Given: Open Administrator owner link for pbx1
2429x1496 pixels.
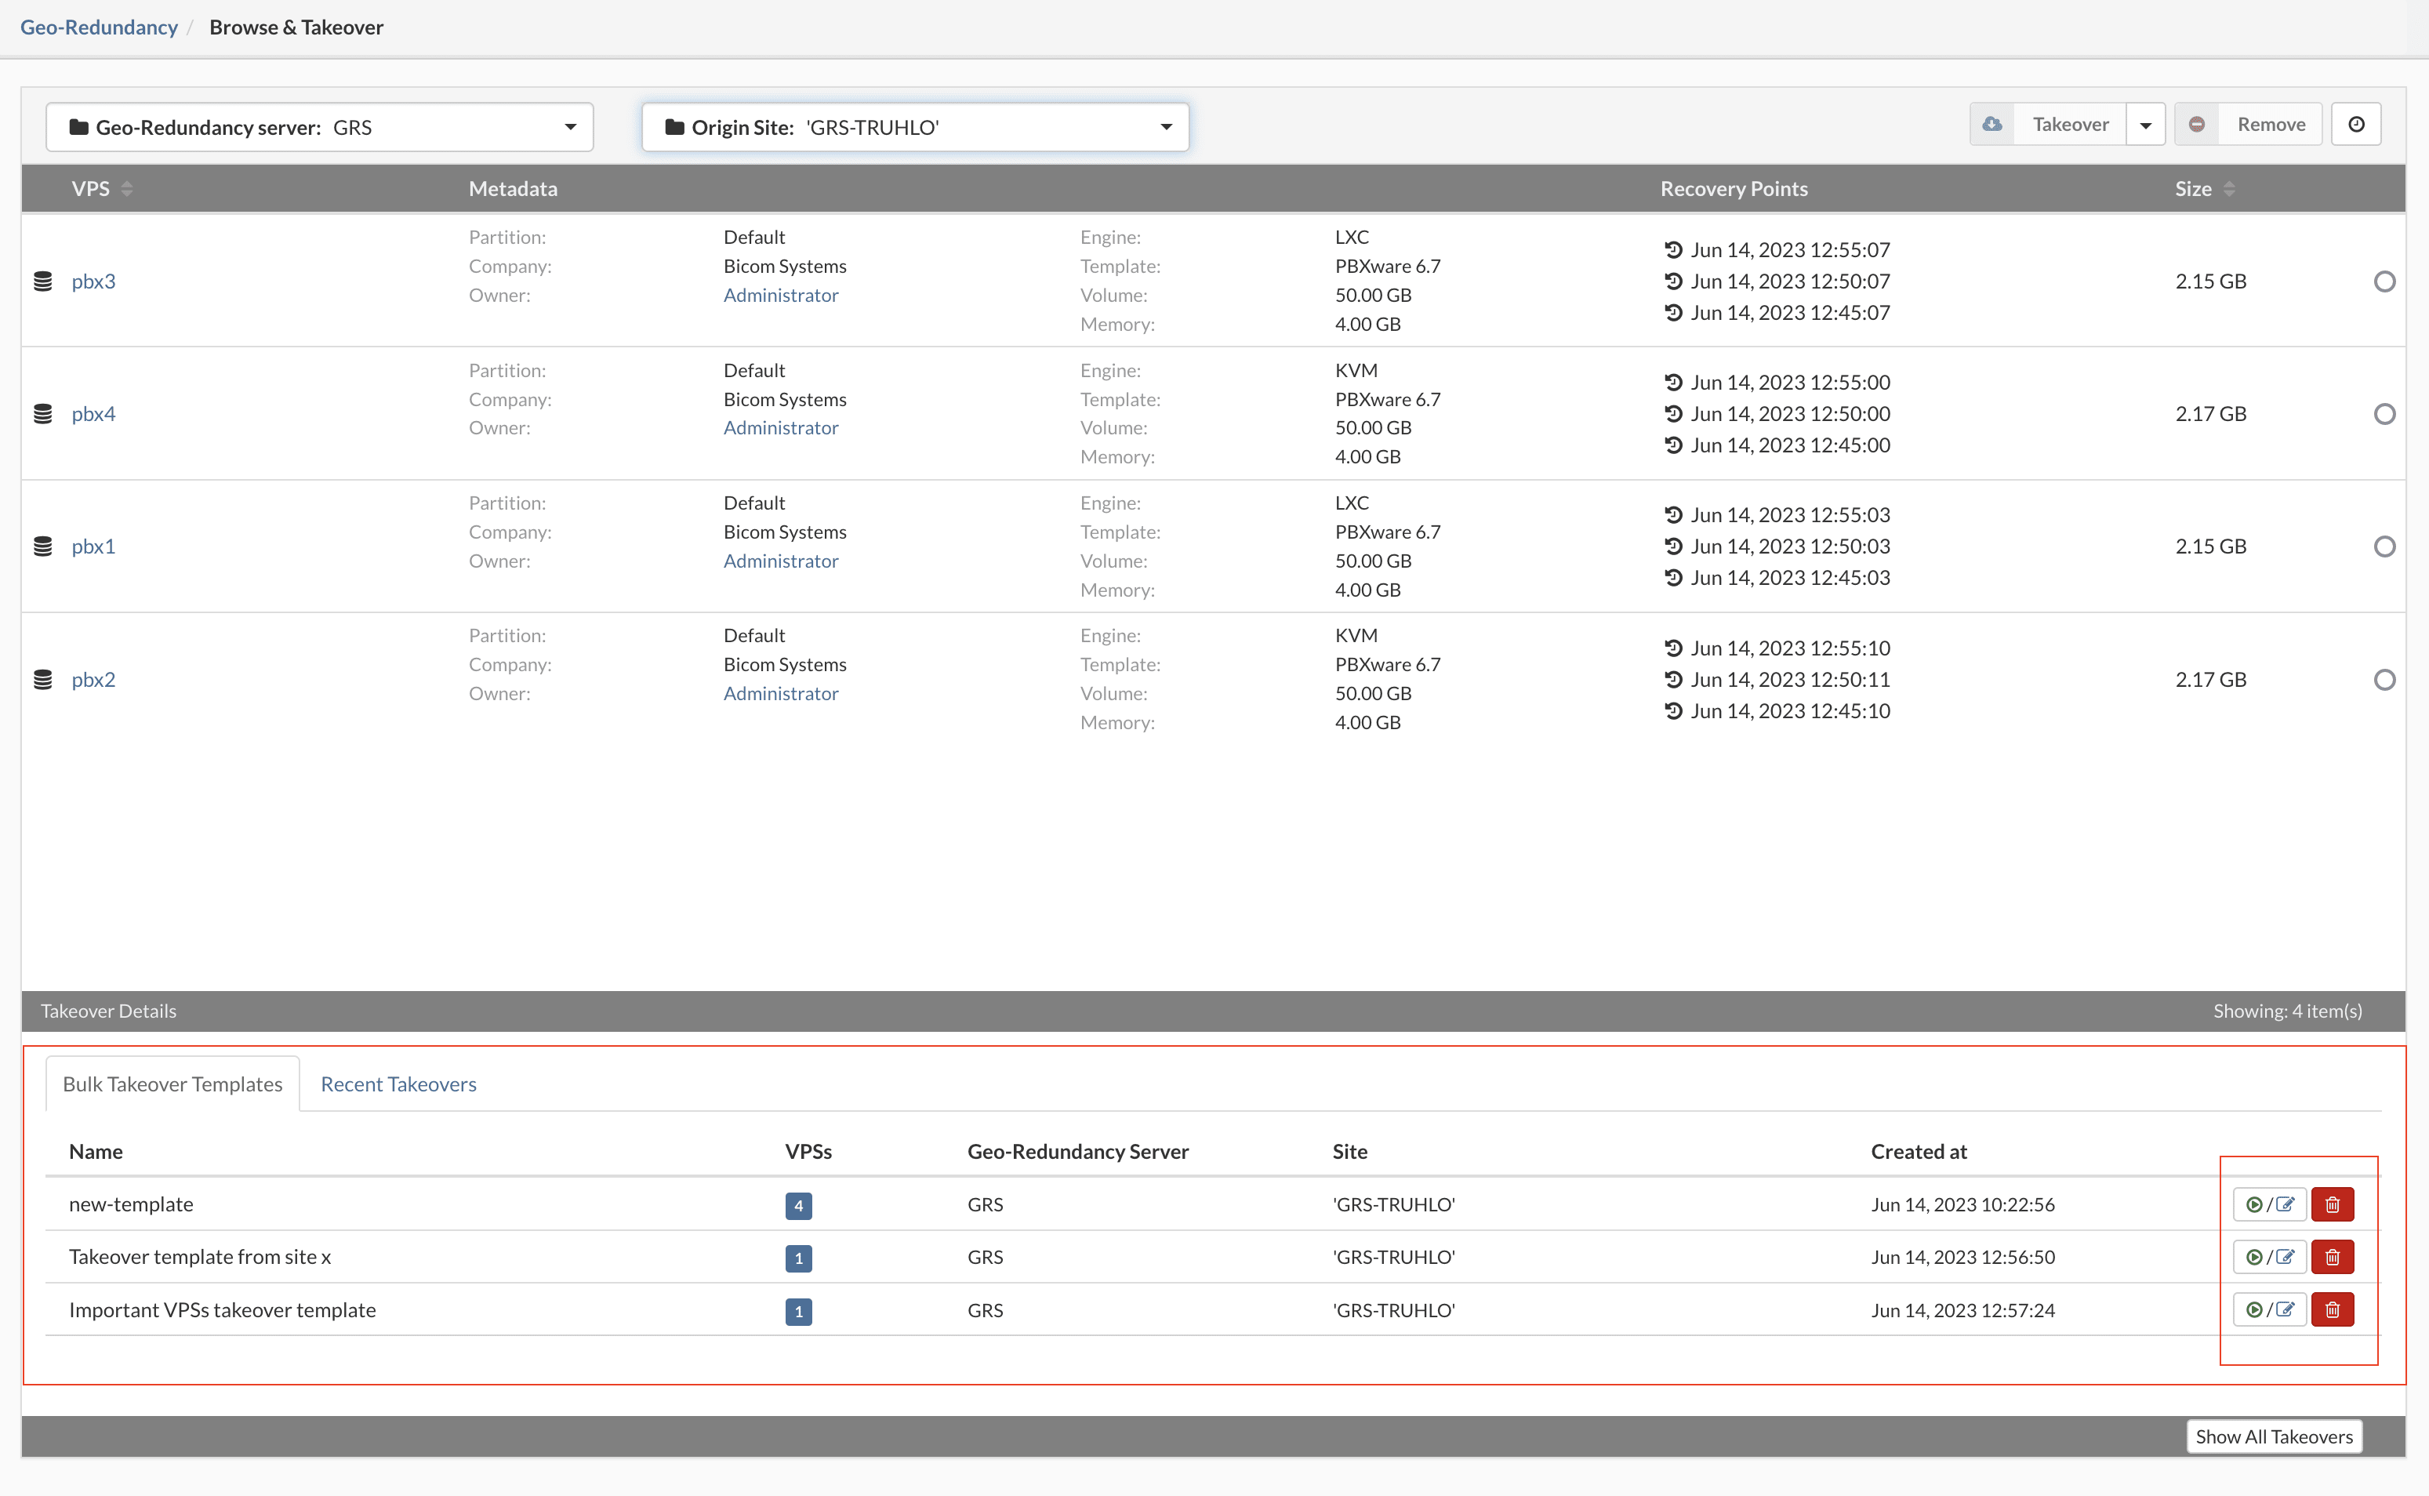Looking at the screenshot, I should pos(781,561).
